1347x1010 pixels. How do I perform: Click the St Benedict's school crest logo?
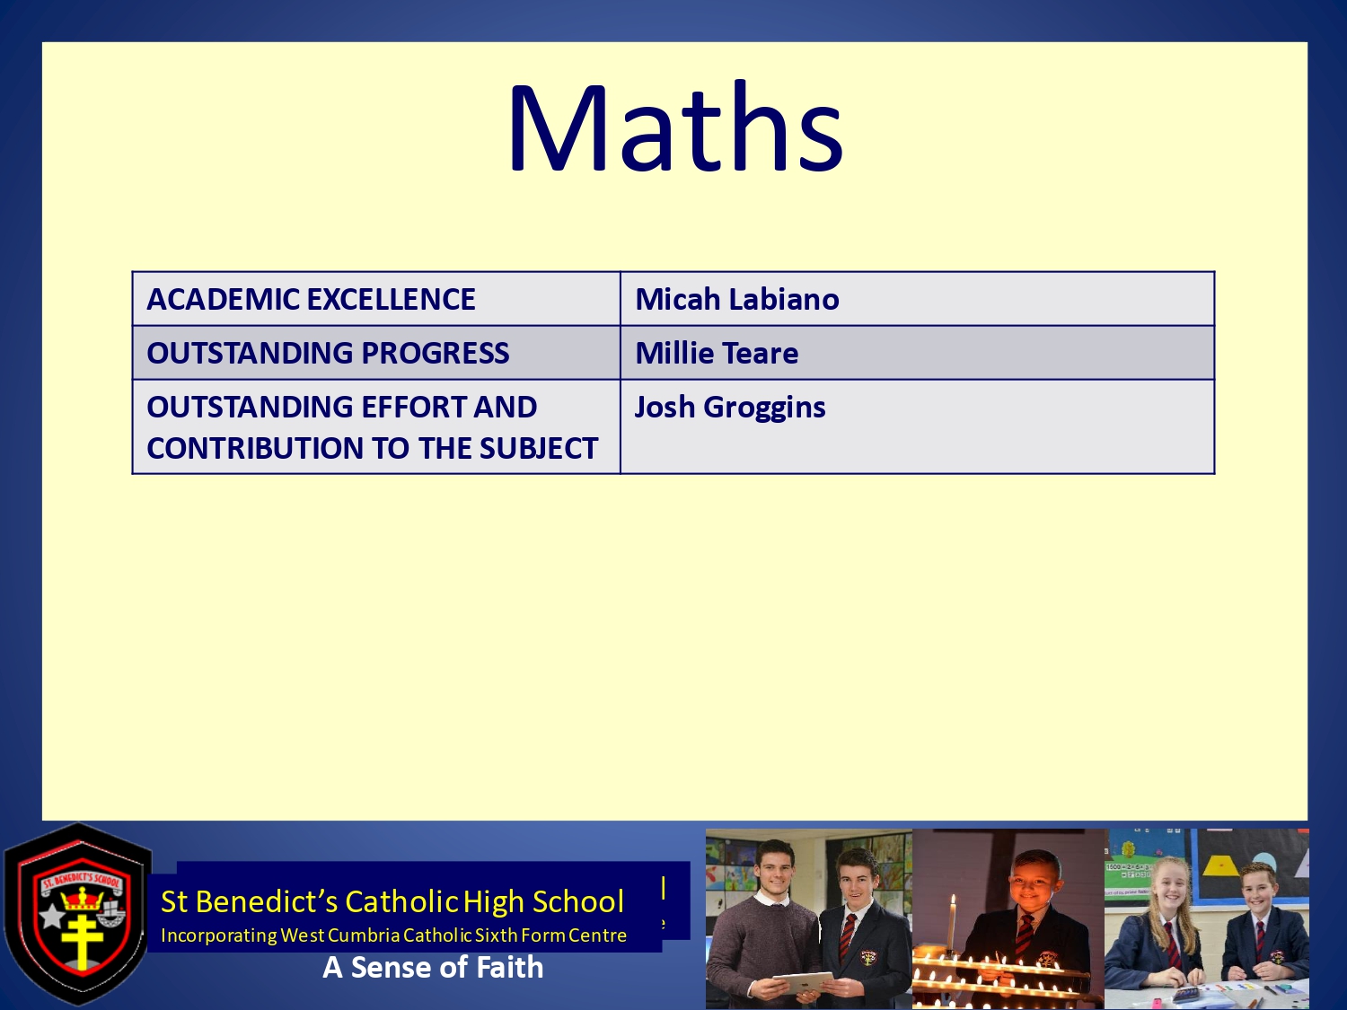pyautogui.click(x=79, y=914)
